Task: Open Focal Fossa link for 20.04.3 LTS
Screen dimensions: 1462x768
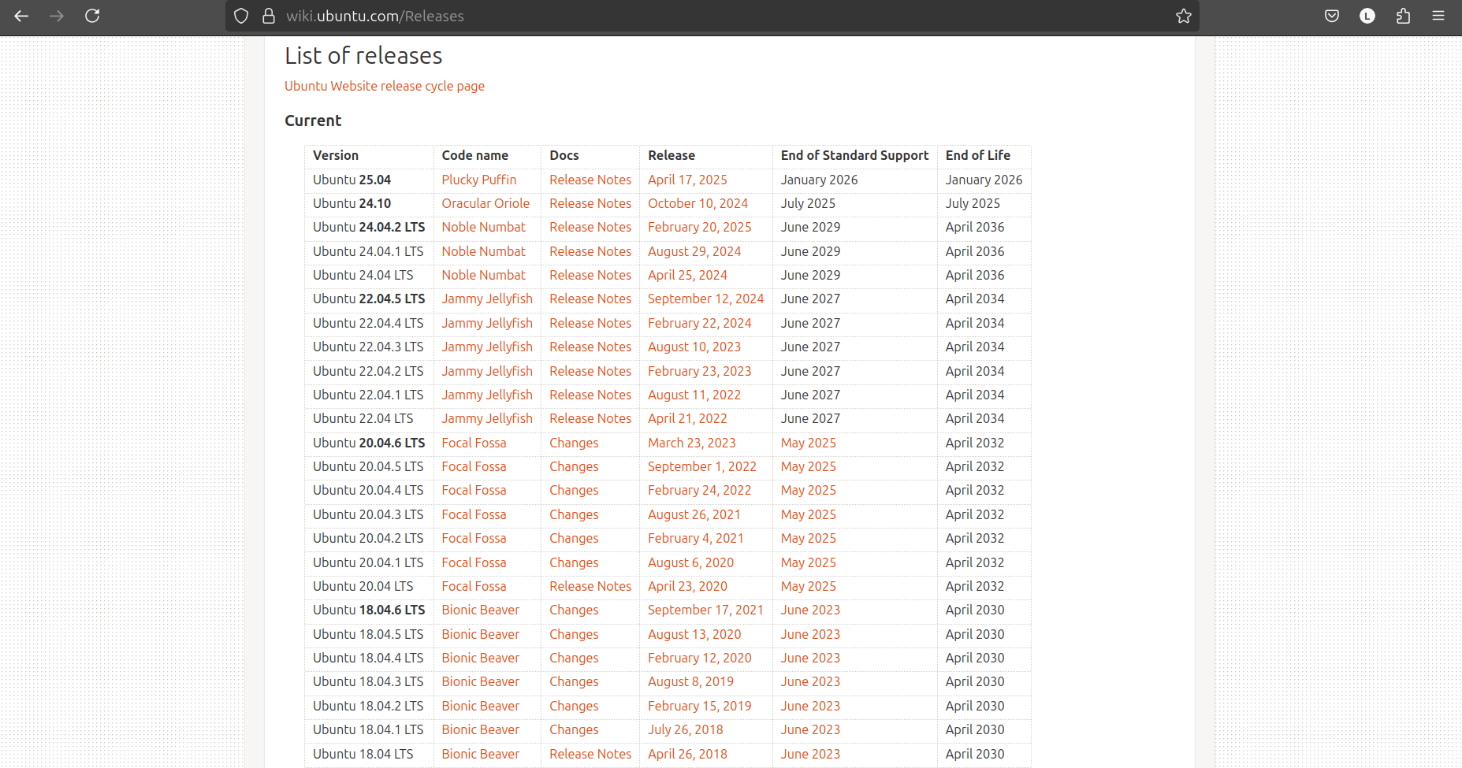Action: pyautogui.click(x=474, y=514)
